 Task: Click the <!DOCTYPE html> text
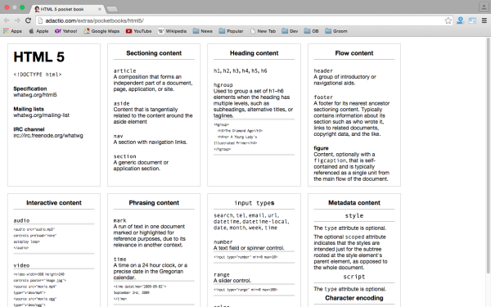tap(38, 74)
